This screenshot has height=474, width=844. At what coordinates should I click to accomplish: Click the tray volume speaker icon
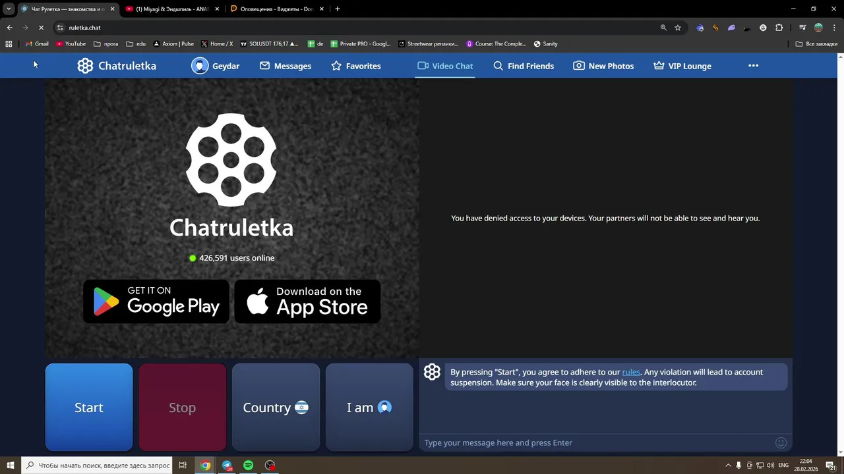770,465
